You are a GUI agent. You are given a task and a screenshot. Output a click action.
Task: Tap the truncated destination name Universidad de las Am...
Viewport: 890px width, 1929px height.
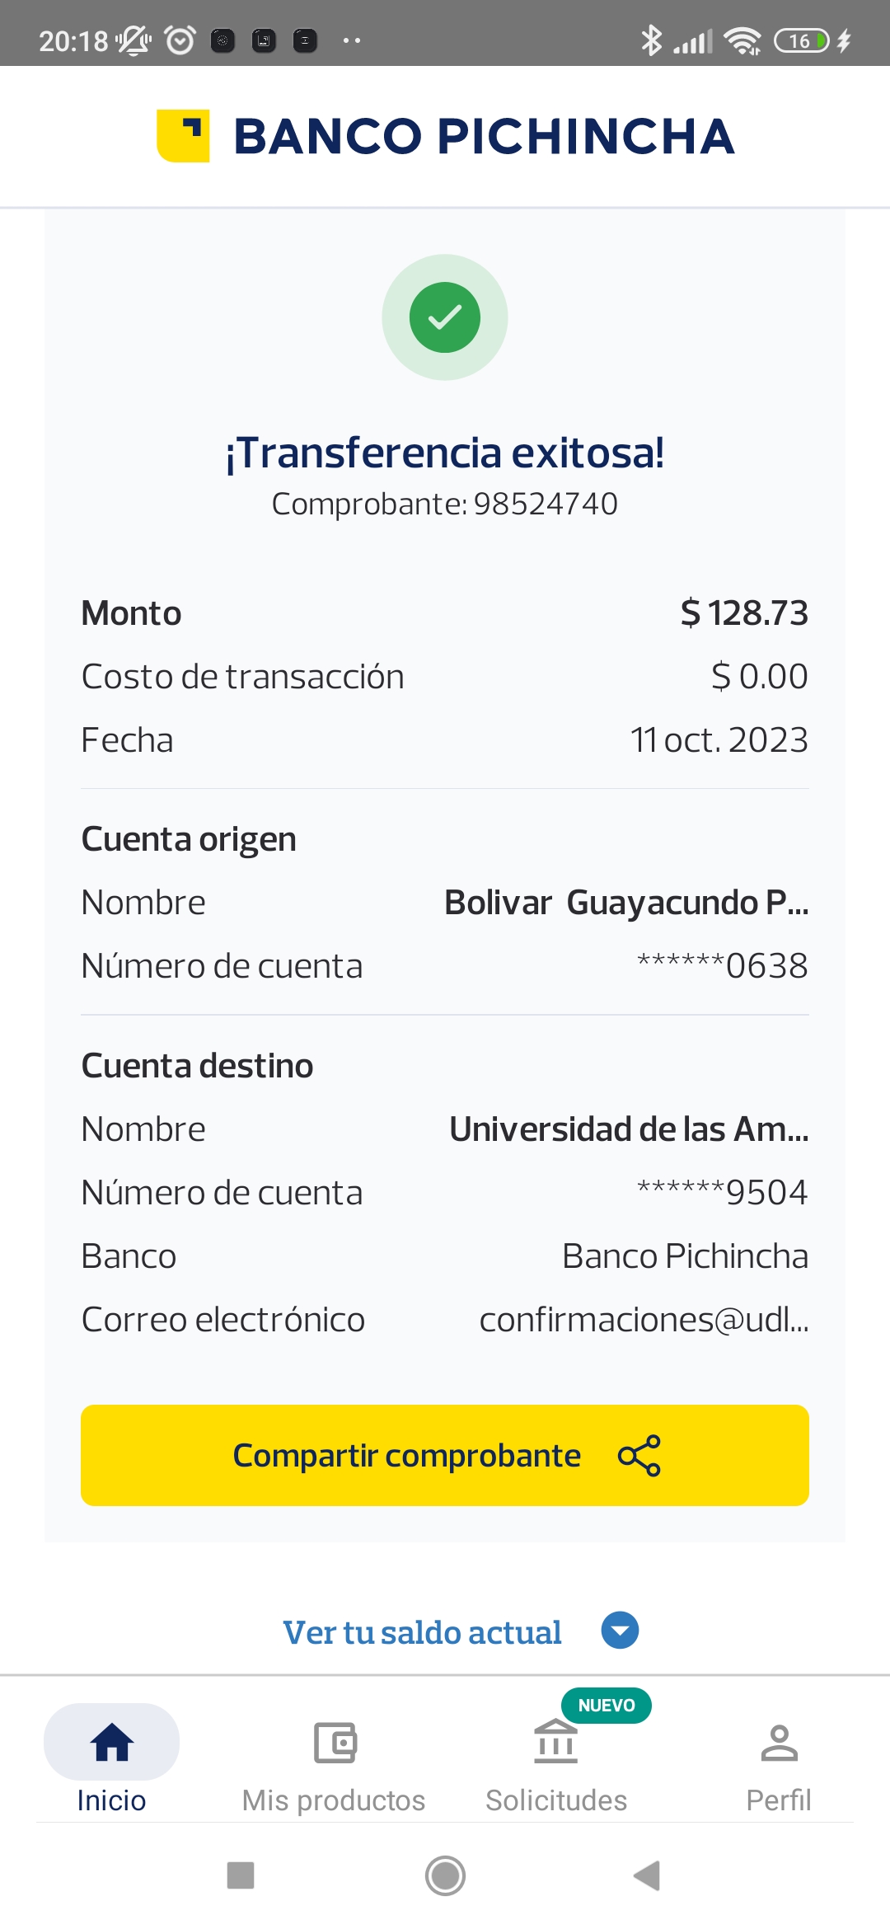point(629,1129)
